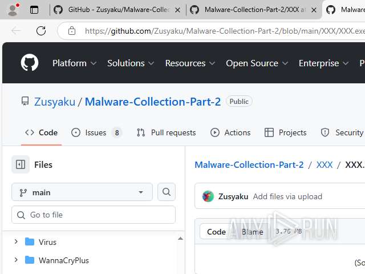Image resolution: width=365 pixels, height=274 pixels.
Task: Reload the page with the refresh icon
Action: click(x=41, y=31)
